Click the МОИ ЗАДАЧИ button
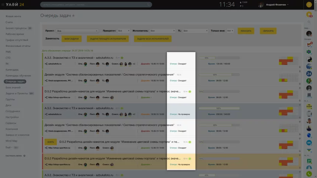 (72, 39)
